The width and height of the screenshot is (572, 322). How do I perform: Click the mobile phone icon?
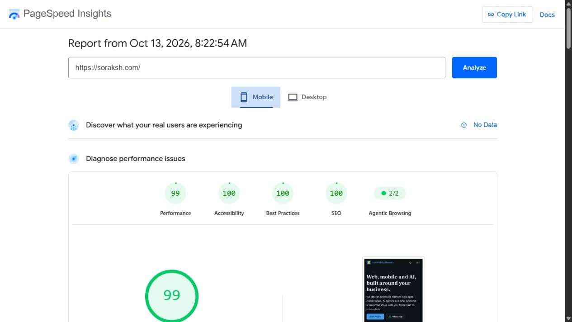click(x=244, y=97)
